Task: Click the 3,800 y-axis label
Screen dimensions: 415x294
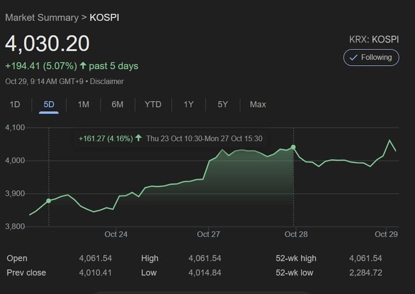Action: (x=15, y=227)
